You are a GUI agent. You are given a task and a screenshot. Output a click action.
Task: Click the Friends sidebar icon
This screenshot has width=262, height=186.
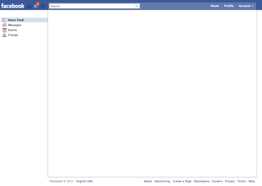(4, 35)
